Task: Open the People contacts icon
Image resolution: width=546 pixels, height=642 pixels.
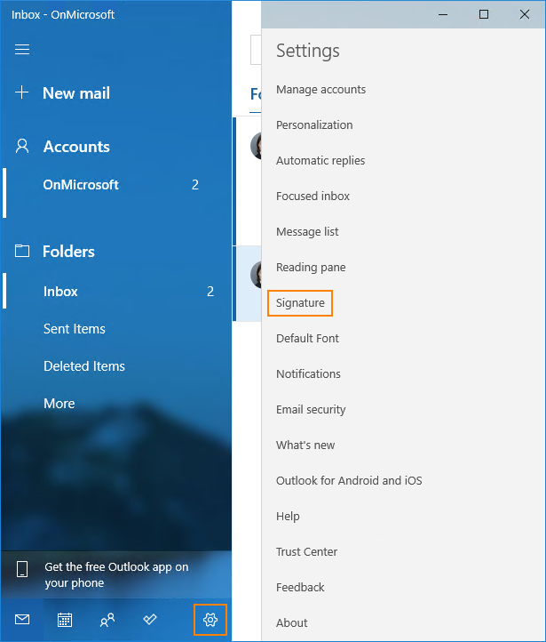Action: (x=107, y=620)
